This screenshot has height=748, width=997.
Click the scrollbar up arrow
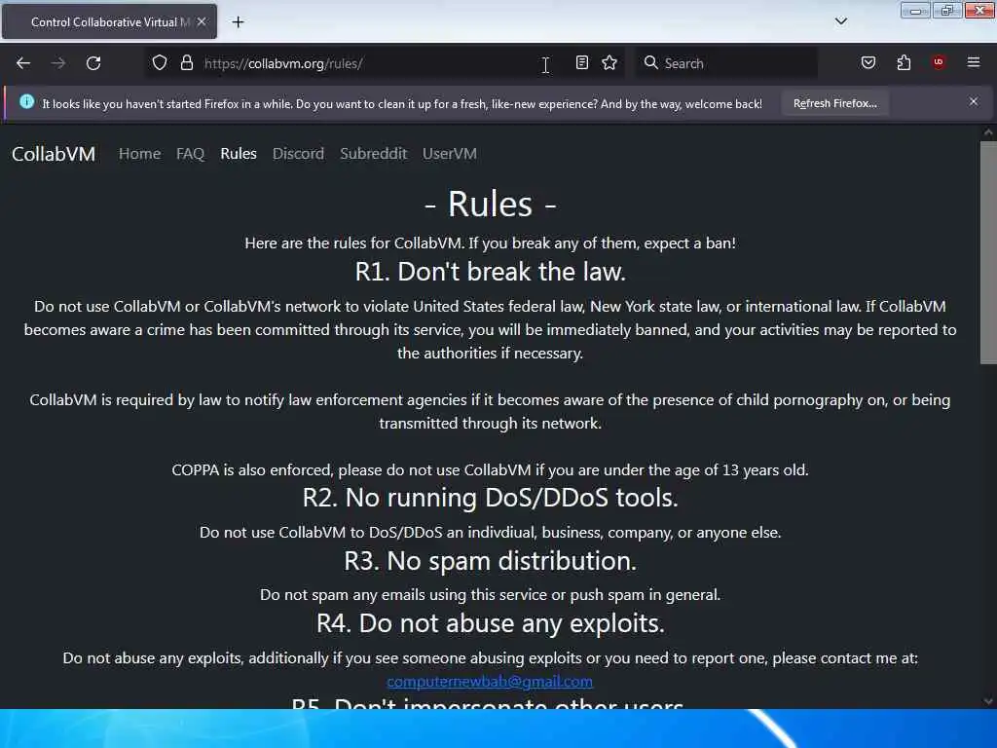click(x=988, y=132)
